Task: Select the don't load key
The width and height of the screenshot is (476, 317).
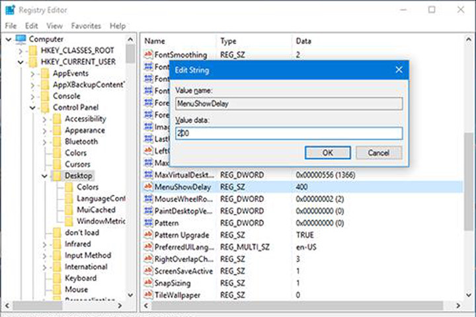Action: (82, 232)
